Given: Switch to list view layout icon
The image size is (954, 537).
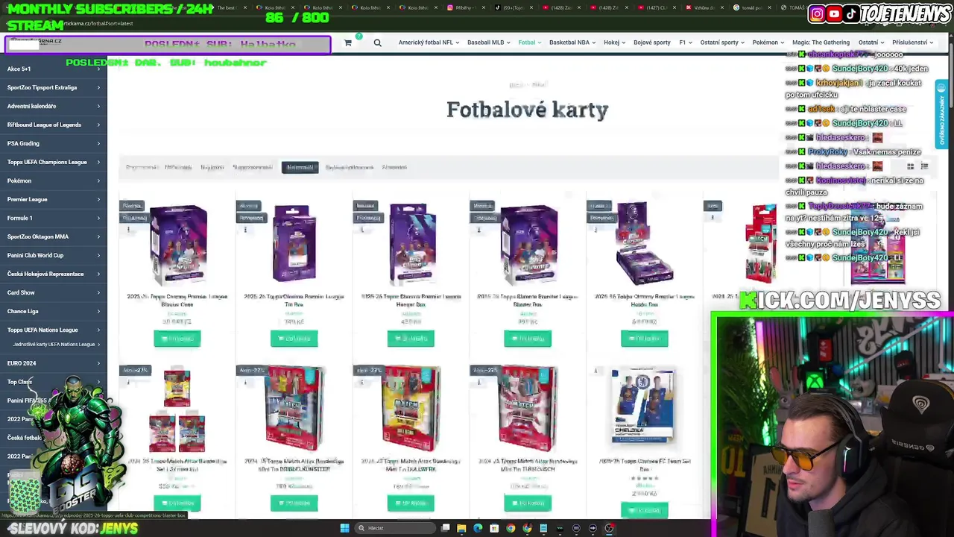Looking at the screenshot, I should (x=924, y=166).
